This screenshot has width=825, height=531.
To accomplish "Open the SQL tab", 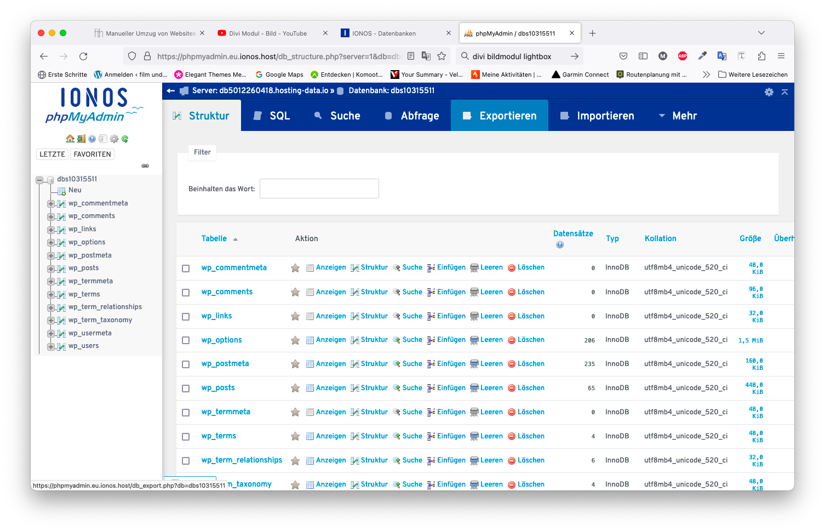I will click(272, 116).
